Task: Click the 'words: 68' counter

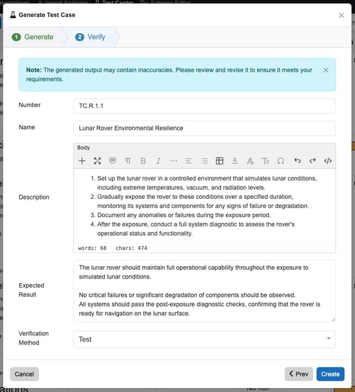Action: (92, 248)
